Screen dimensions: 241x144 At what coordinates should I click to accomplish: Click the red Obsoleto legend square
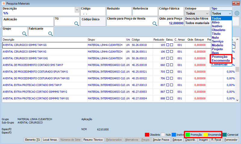click(147, 135)
